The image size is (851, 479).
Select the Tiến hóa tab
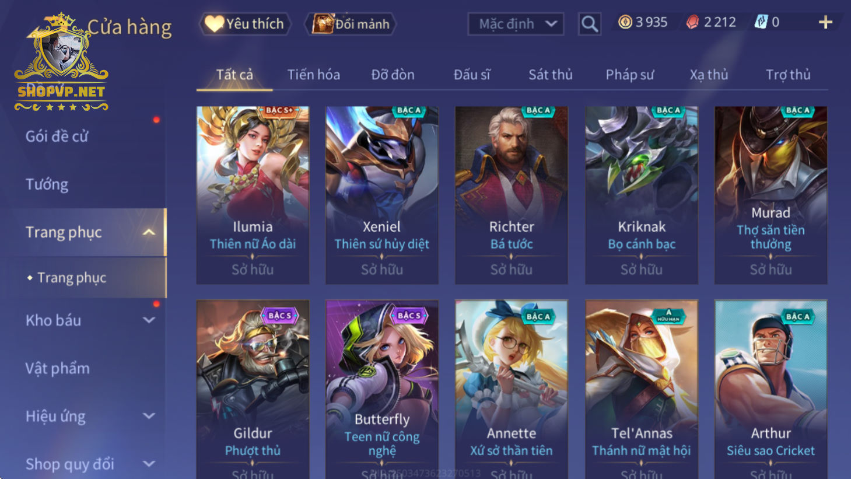313,75
